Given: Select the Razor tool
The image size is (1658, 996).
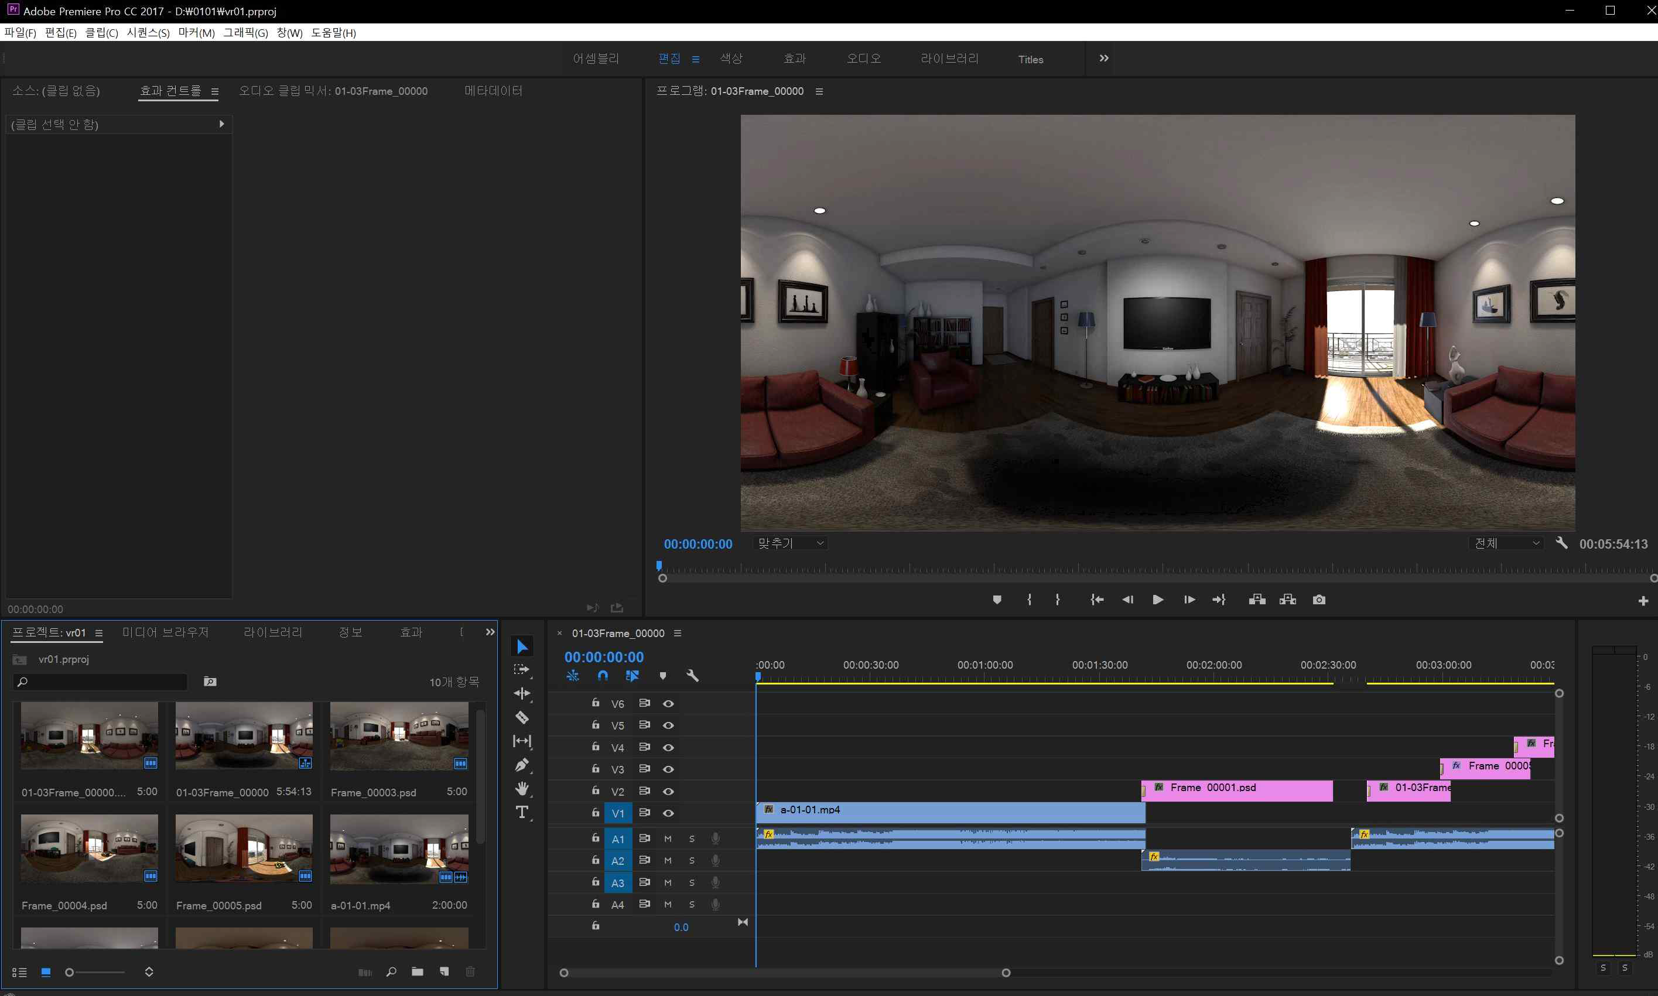Looking at the screenshot, I should (522, 717).
